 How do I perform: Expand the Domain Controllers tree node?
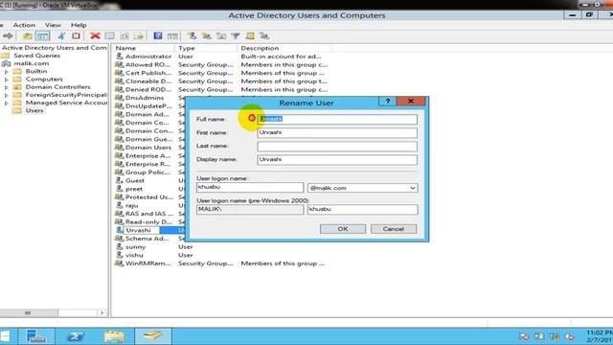click(7, 87)
